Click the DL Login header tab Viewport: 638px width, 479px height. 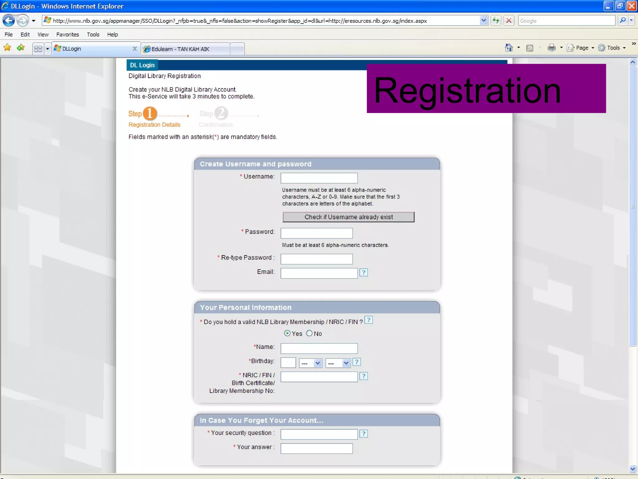point(142,65)
